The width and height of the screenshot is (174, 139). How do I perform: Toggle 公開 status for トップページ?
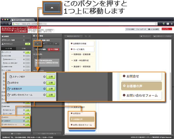(28, 52)
